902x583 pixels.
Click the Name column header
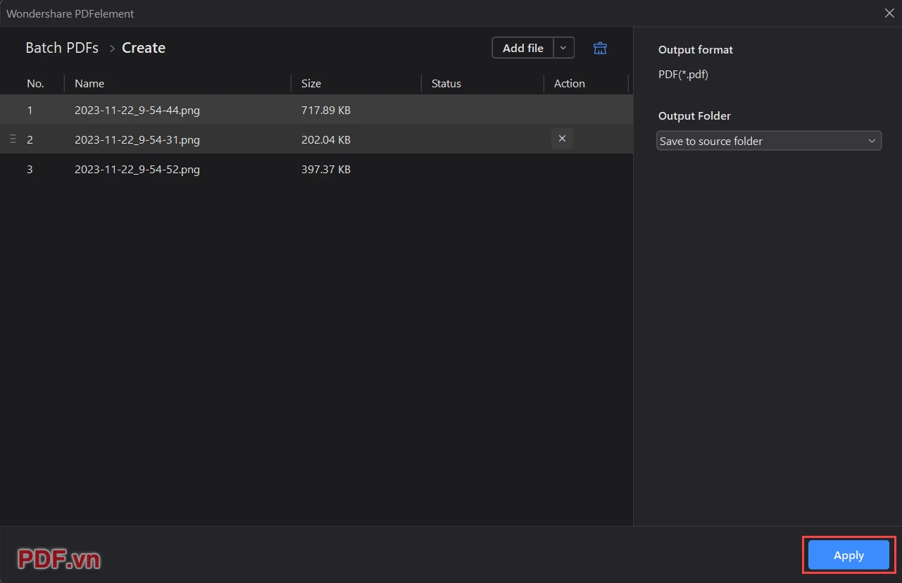coord(89,83)
